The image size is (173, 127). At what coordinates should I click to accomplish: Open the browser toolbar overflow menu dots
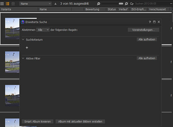[171, 4]
